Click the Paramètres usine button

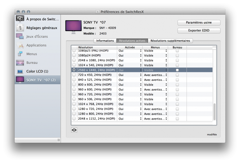click(199, 23)
